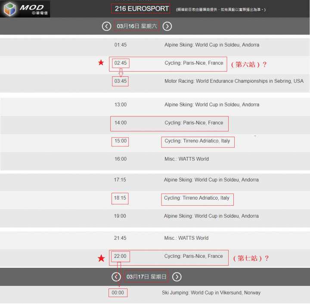This screenshot has width=310, height=304.
Task: Select the 19:00 Alpine Skiing program
Action: tap(211, 216)
